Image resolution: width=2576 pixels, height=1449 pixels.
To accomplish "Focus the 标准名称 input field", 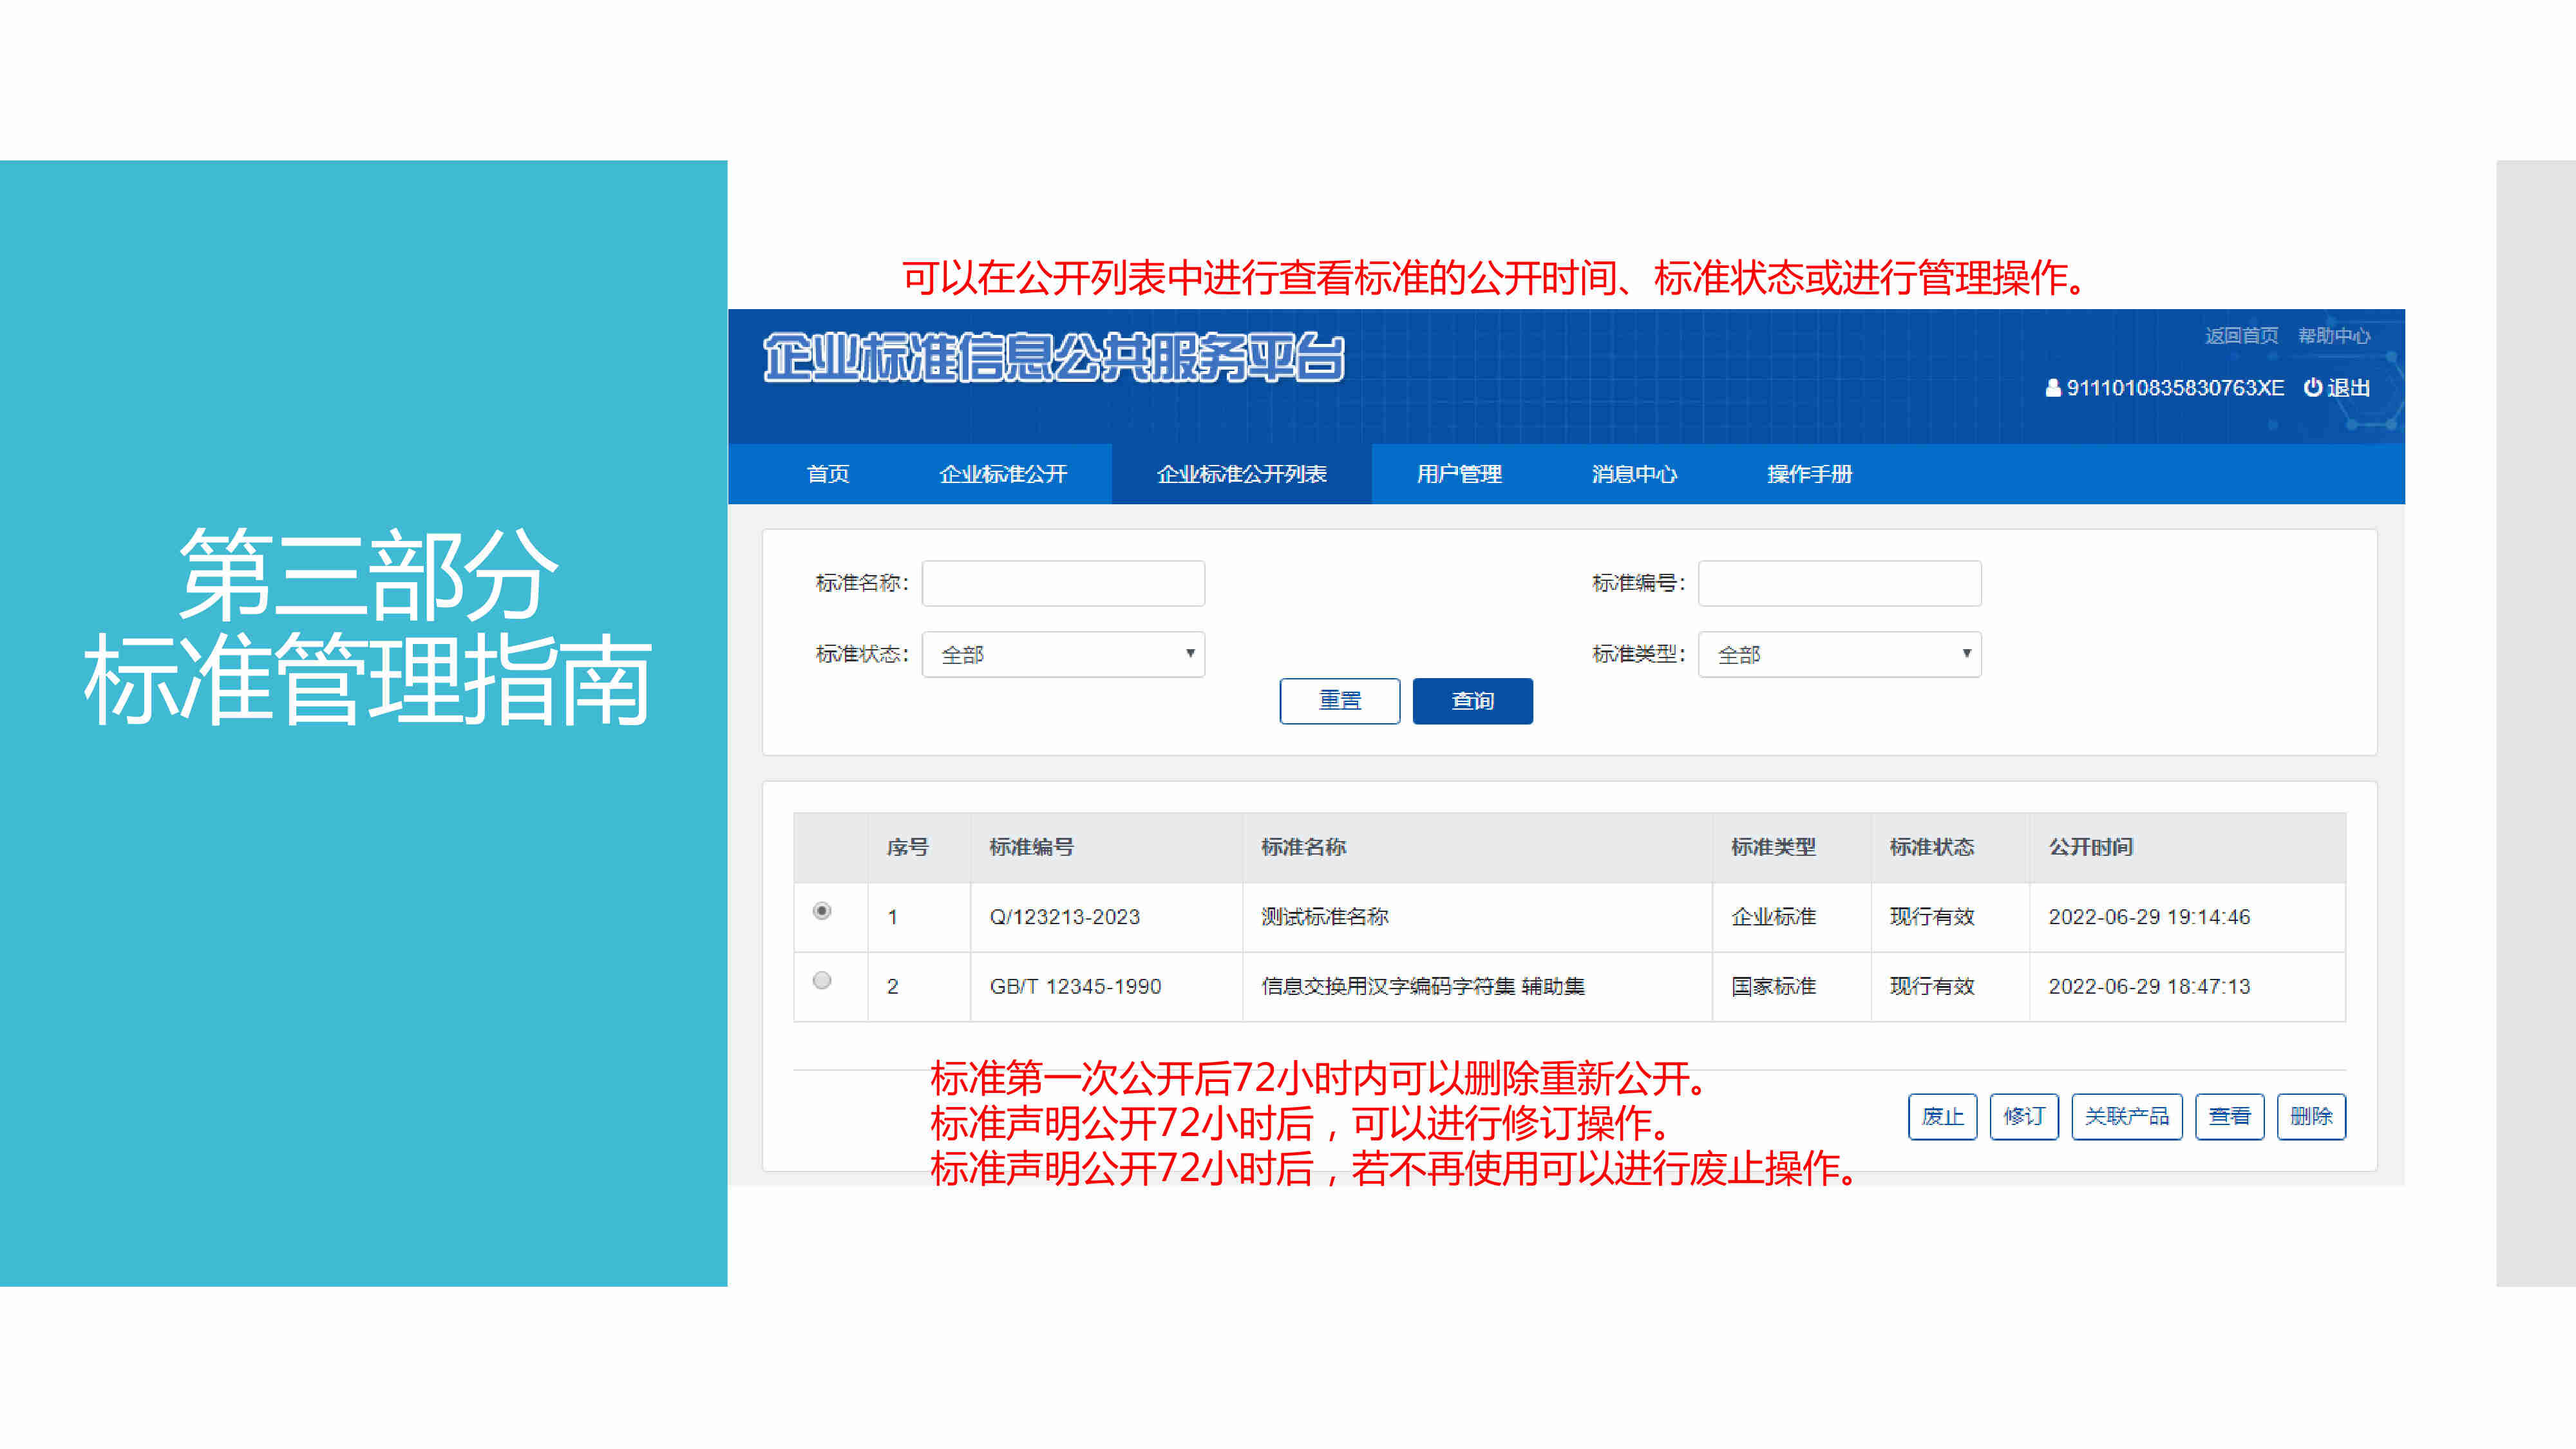I will click(x=1063, y=583).
